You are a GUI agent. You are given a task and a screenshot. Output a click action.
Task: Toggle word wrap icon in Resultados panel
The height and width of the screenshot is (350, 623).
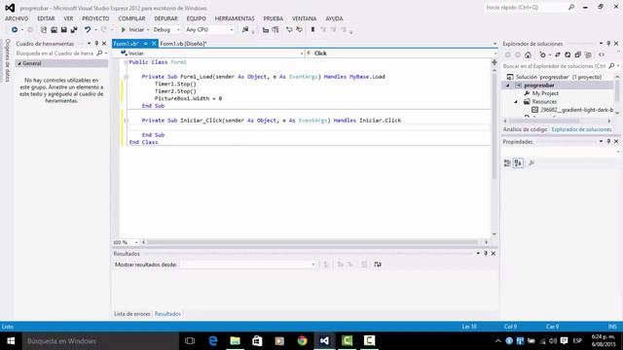point(378,264)
